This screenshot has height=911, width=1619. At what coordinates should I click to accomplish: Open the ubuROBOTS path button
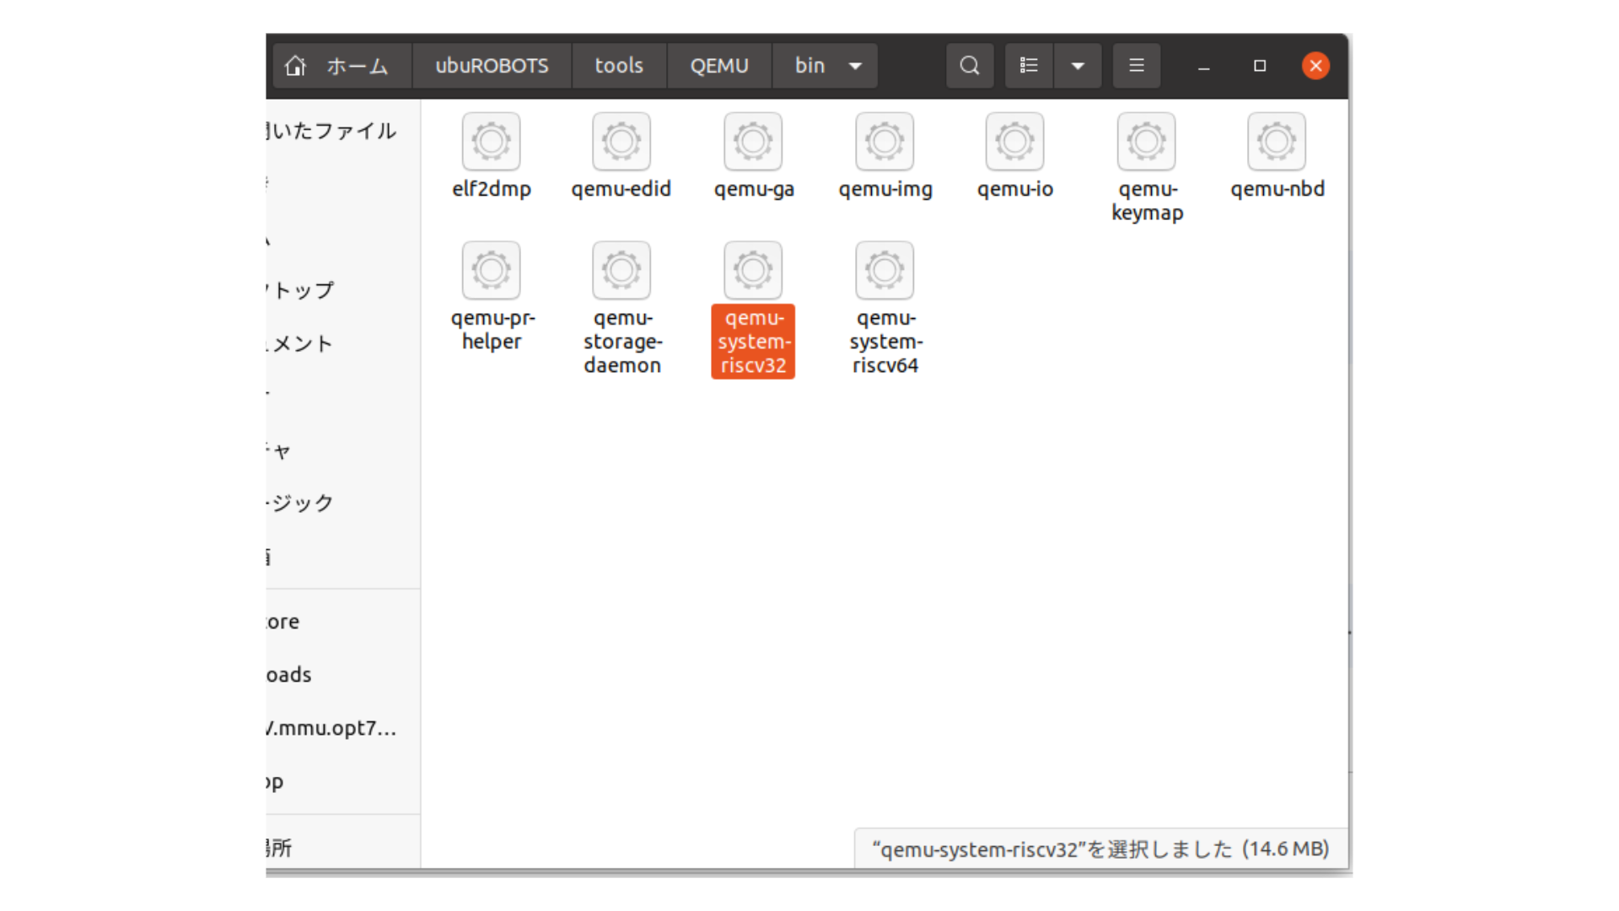click(492, 65)
